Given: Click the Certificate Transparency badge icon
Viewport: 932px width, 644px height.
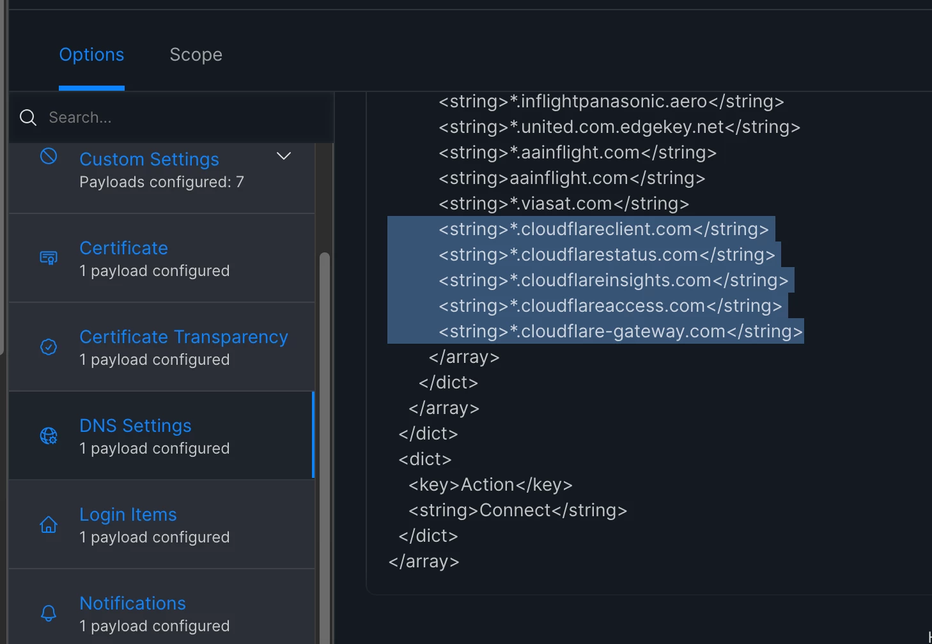Looking at the screenshot, I should [x=49, y=347].
